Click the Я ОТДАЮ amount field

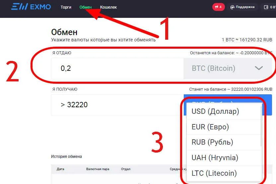(x=117, y=69)
